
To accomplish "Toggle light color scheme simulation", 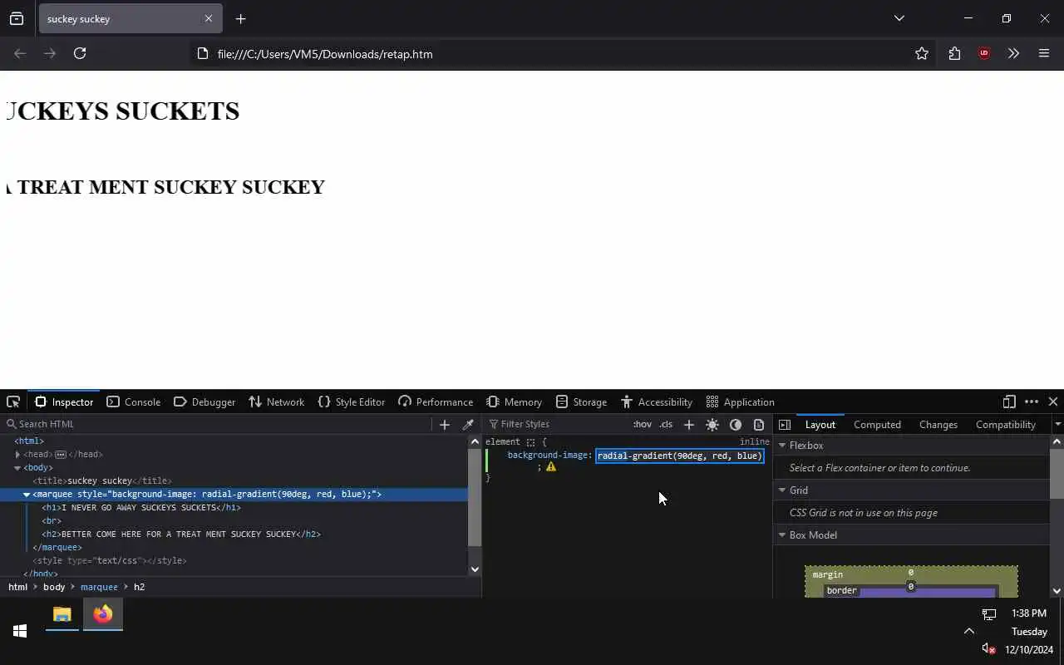I will 712,424.
